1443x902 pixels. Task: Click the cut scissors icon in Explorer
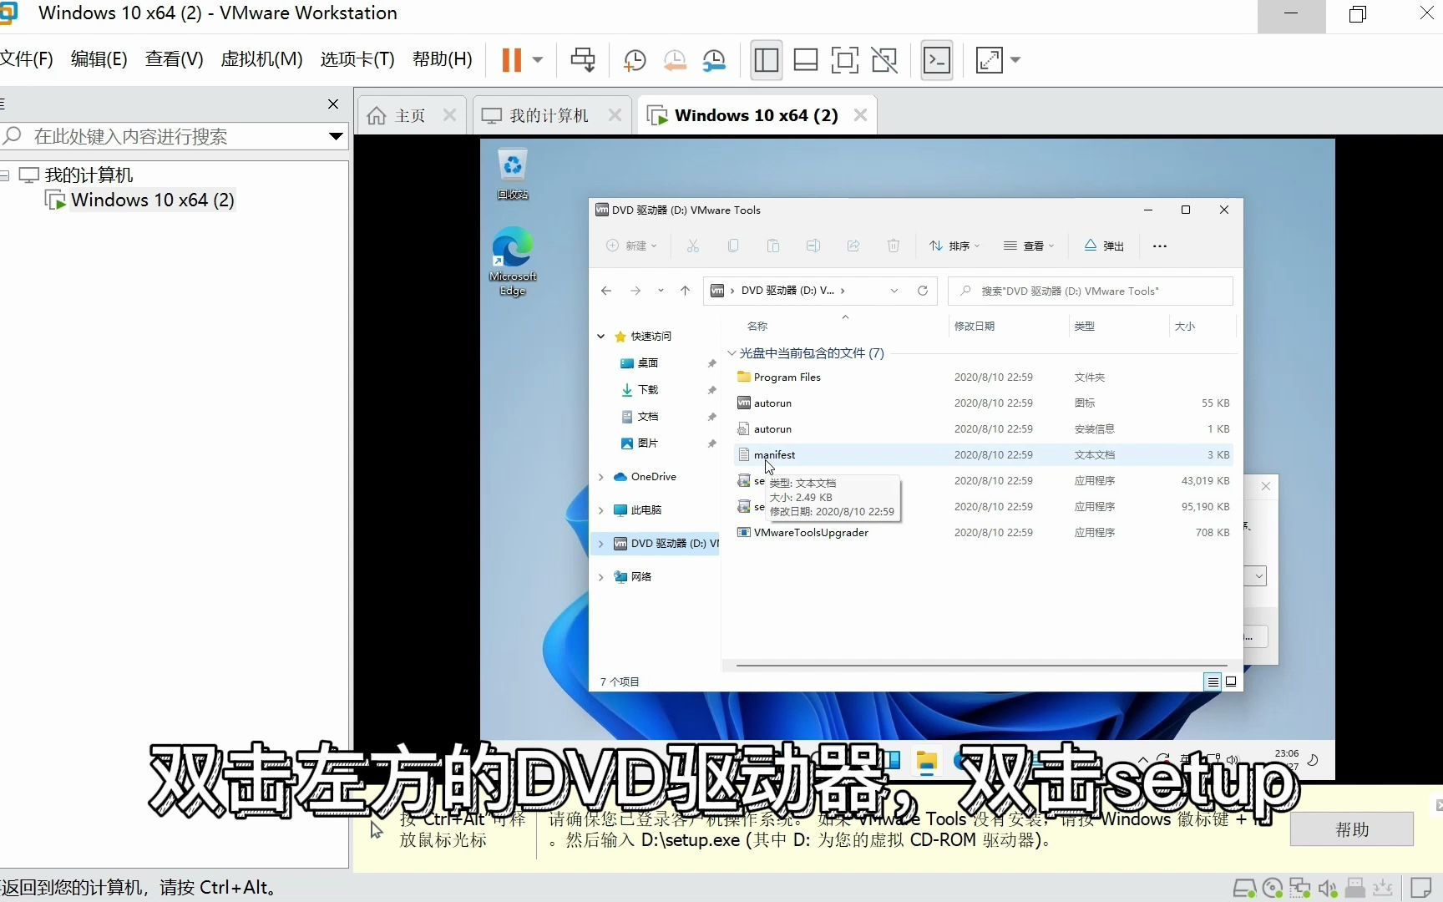tap(692, 246)
